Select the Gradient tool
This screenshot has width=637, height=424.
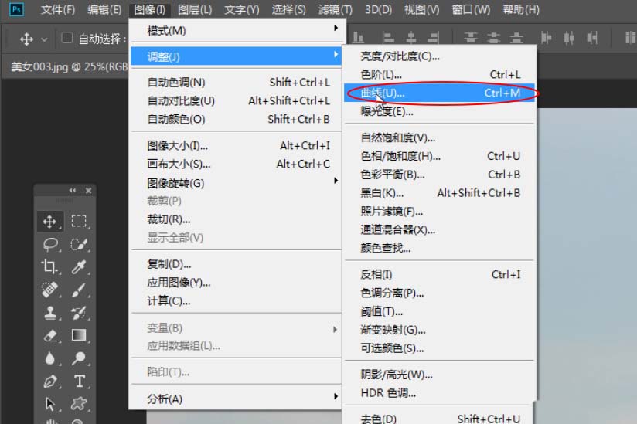[79, 335]
